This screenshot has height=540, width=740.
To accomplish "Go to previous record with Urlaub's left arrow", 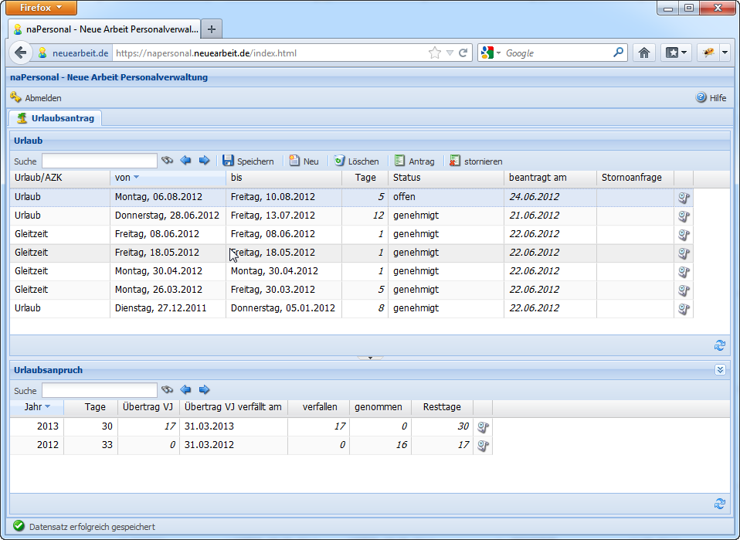I will pos(185,161).
